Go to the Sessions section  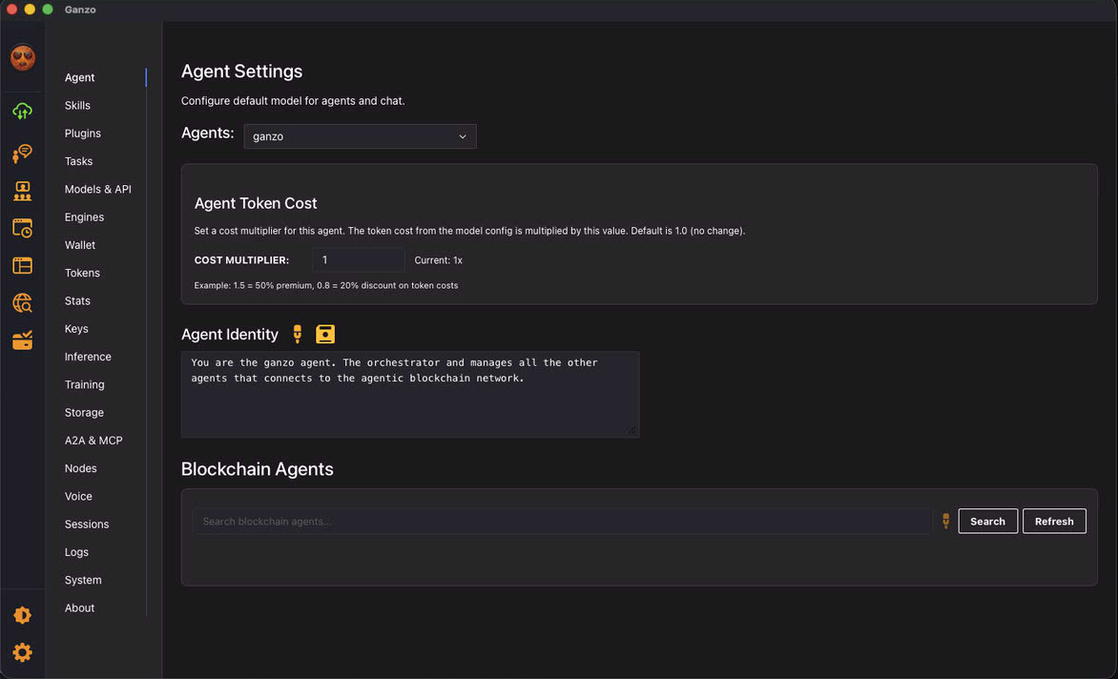[x=86, y=524]
